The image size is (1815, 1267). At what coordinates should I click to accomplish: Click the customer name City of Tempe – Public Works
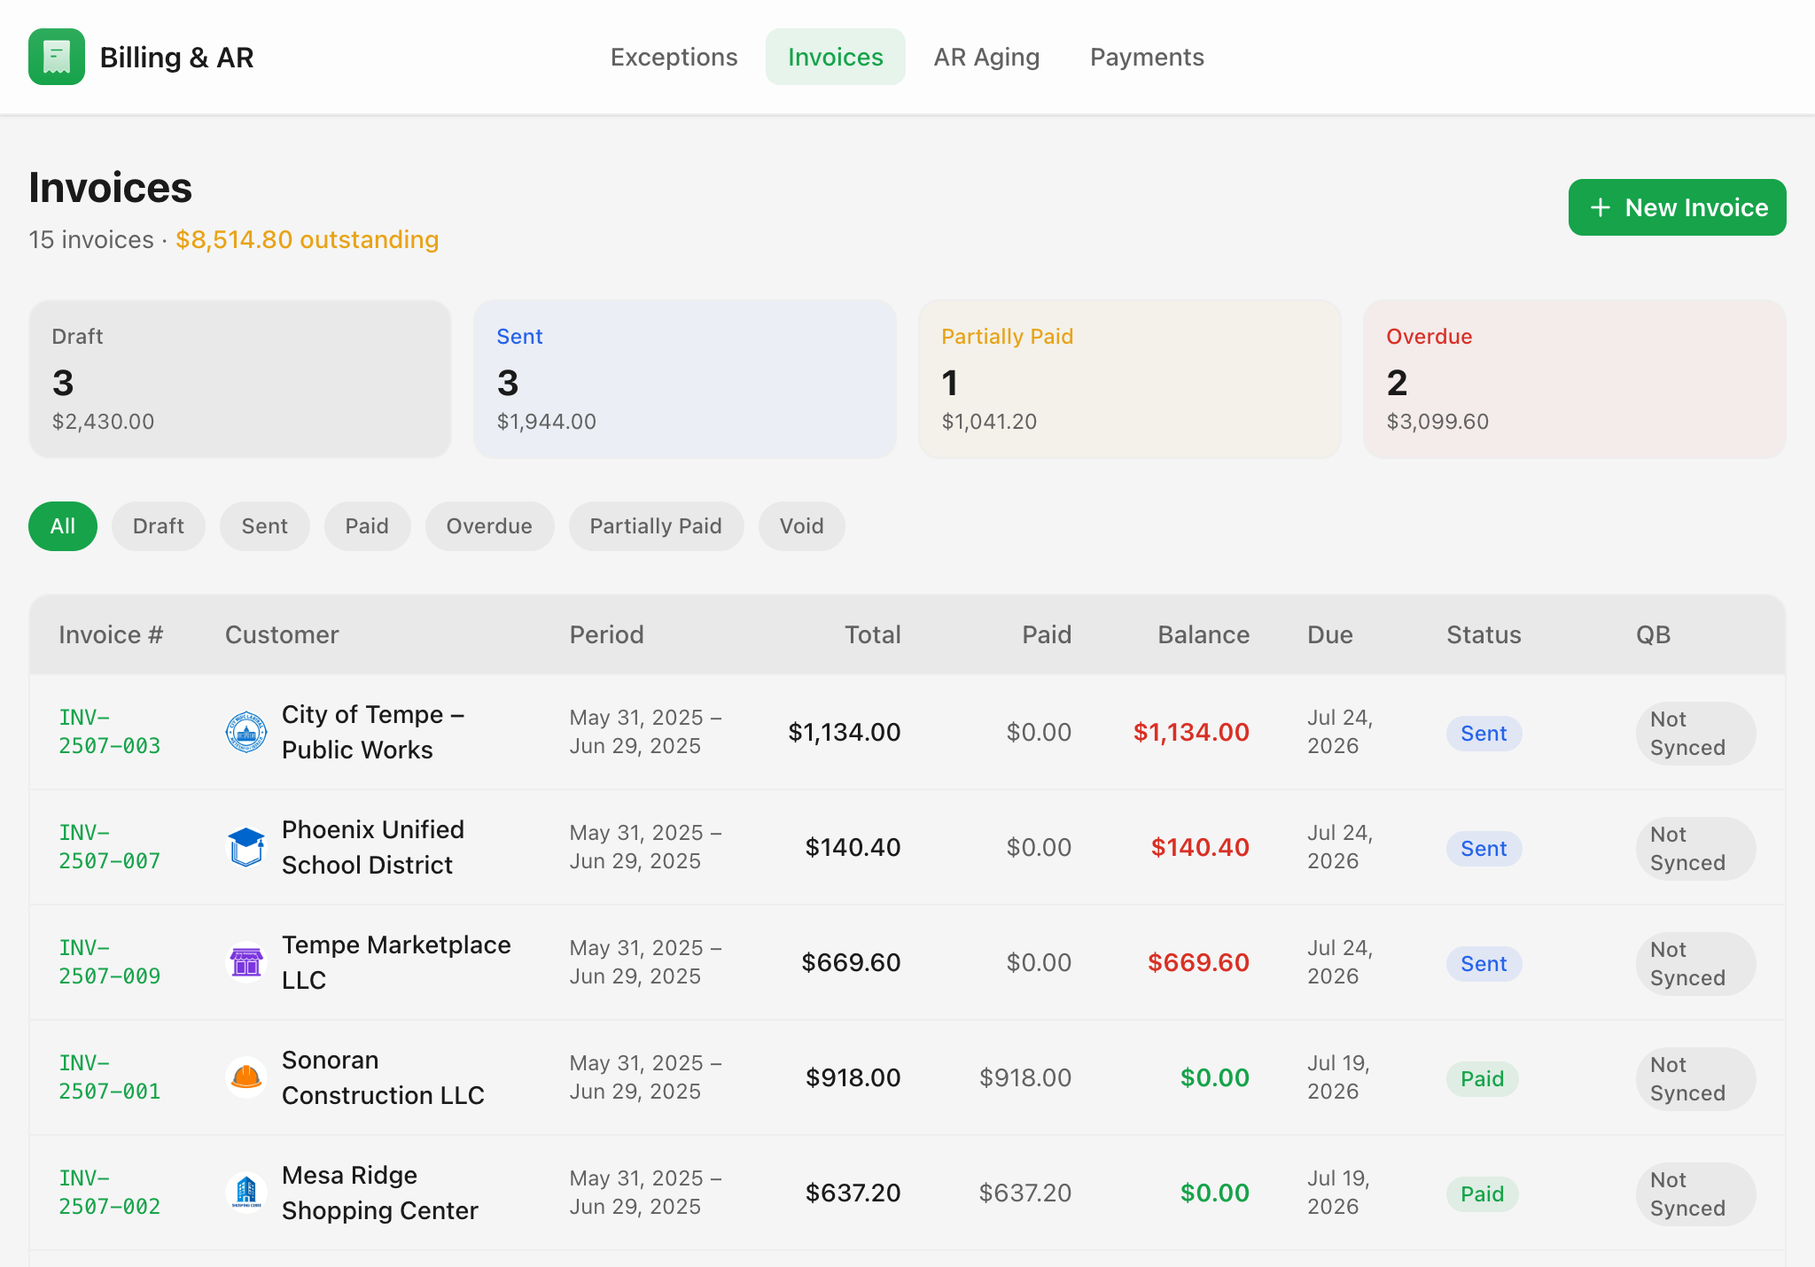(373, 732)
